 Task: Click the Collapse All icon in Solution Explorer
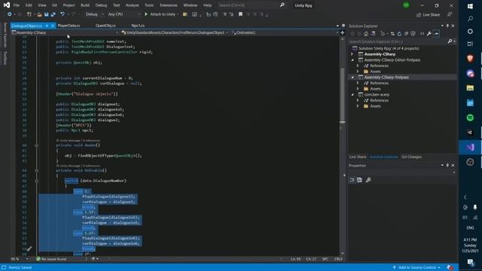click(406, 34)
